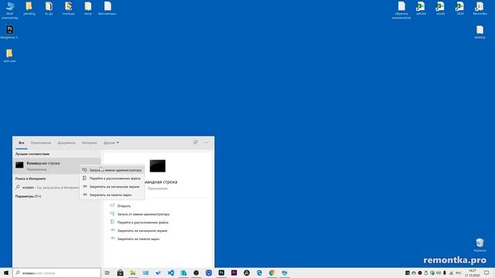
Task: Select the Photoshop file icon on desktop
Action: pyautogui.click(x=9, y=32)
